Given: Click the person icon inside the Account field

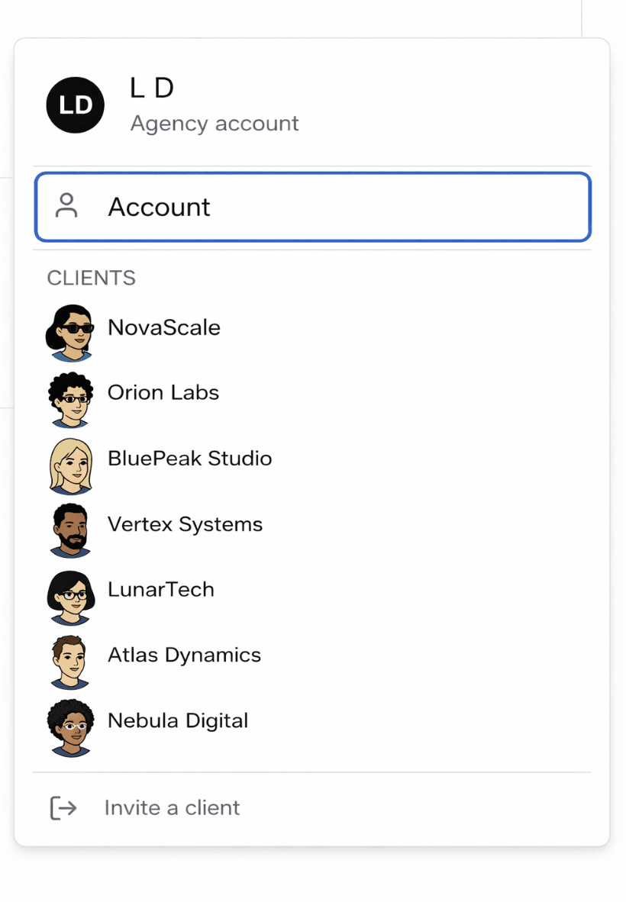Looking at the screenshot, I should (x=66, y=206).
